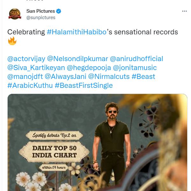Visit the @manojdft mention

pos(25,77)
